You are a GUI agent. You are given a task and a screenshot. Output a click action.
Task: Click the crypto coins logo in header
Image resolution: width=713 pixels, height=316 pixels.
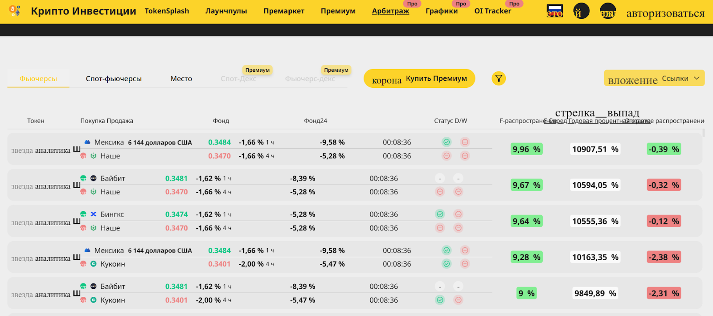[15, 11]
